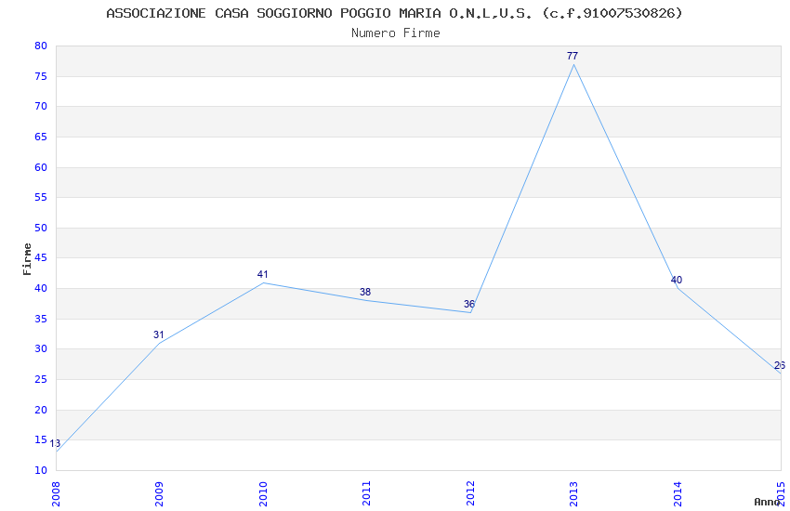Click y-axis tick value 30
Viewport: 790px width, 511px height.
pyautogui.click(x=41, y=349)
